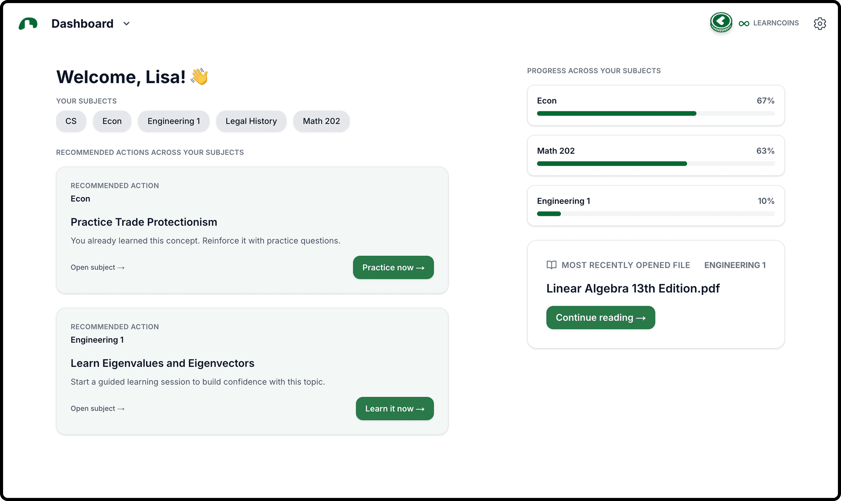The width and height of the screenshot is (841, 501).
Task: Select the Legal History subject chip
Action: (x=251, y=121)
